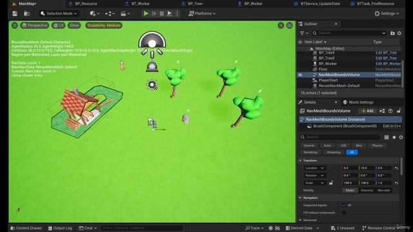
Task: Select BP_Tree5 in the Outliner
Action: [327, 58]
